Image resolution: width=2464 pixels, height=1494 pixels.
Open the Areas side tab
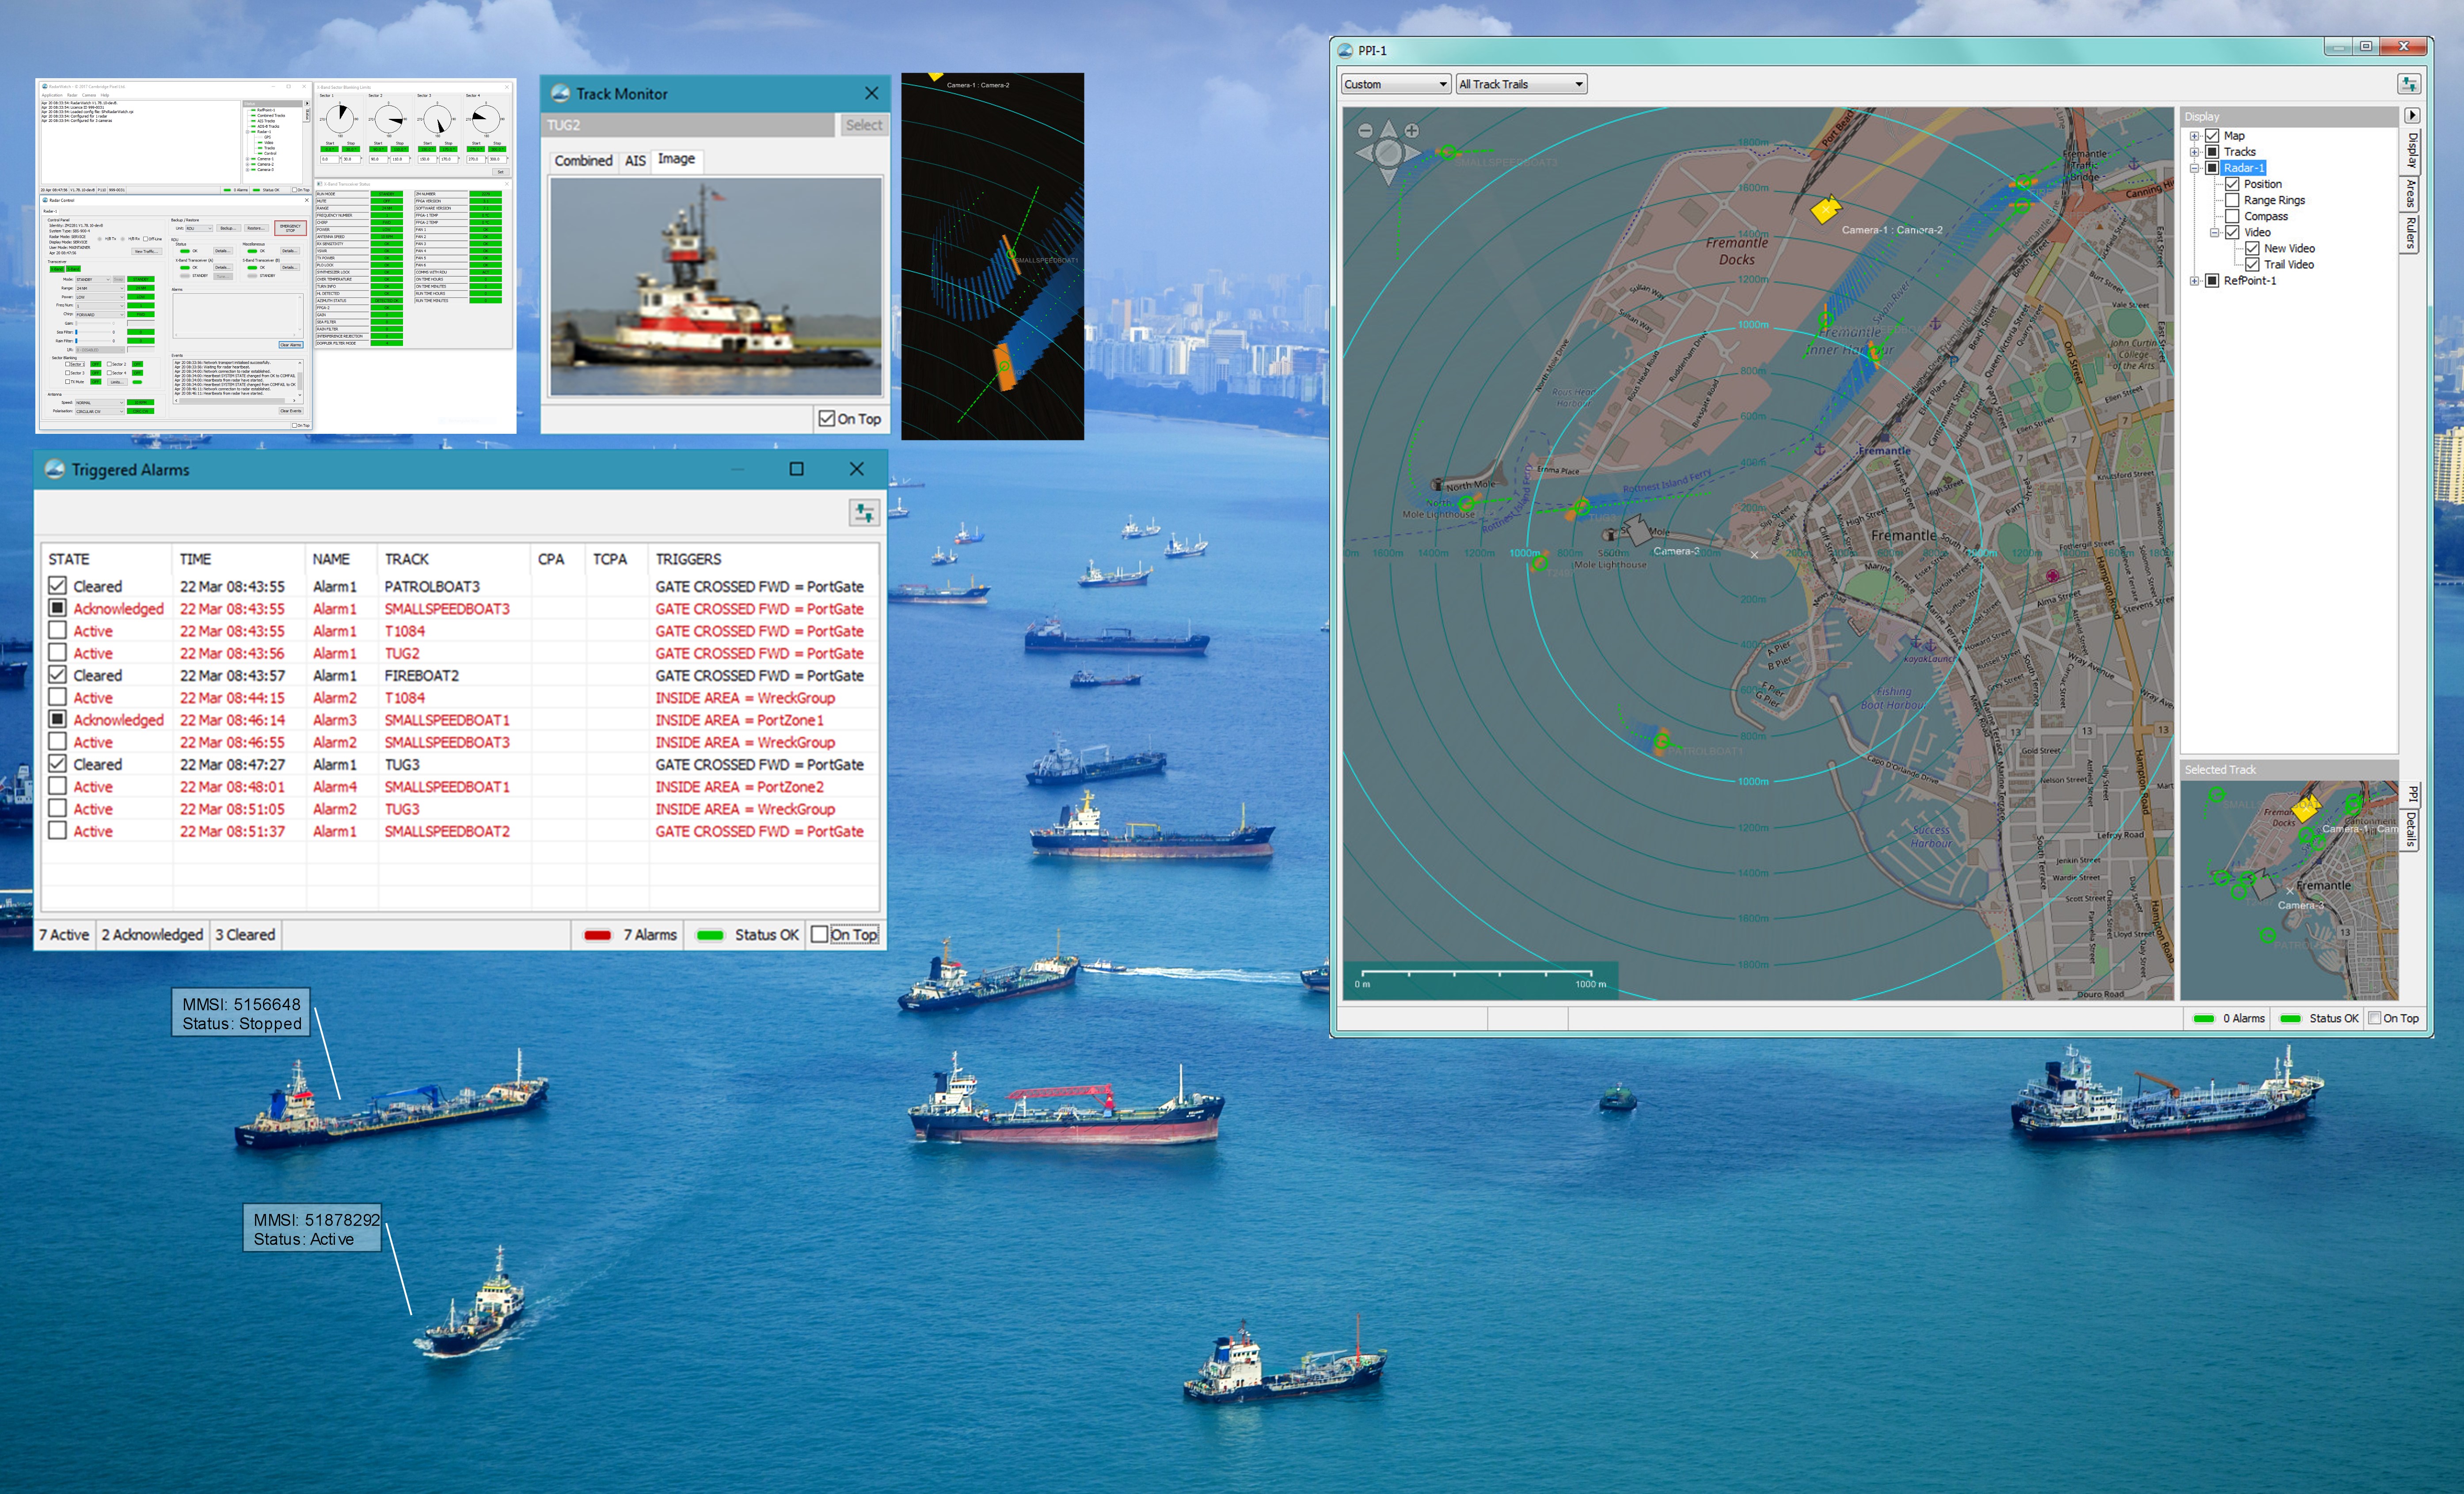pyautogui.click(x=2411, y=194)
